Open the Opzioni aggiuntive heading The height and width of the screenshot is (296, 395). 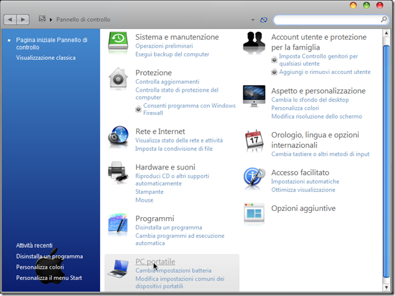pyautogui.click(x=303, y=209)
